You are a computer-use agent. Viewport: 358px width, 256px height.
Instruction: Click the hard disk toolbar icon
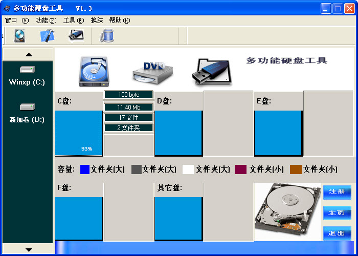tap(19, 35)
